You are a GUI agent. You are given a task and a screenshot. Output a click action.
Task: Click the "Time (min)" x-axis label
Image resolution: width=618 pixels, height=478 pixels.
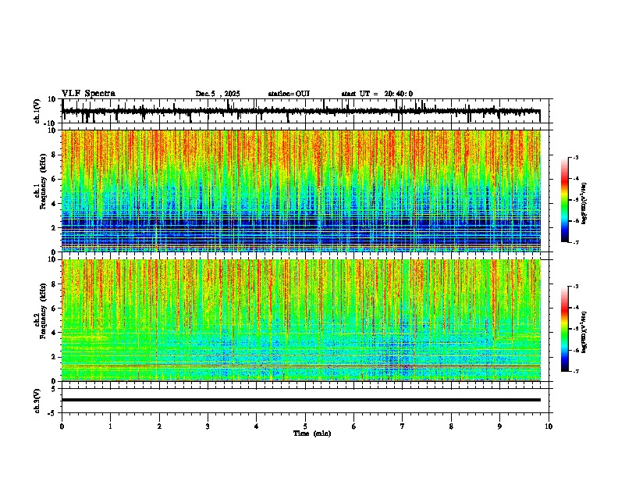pos(312,433)
